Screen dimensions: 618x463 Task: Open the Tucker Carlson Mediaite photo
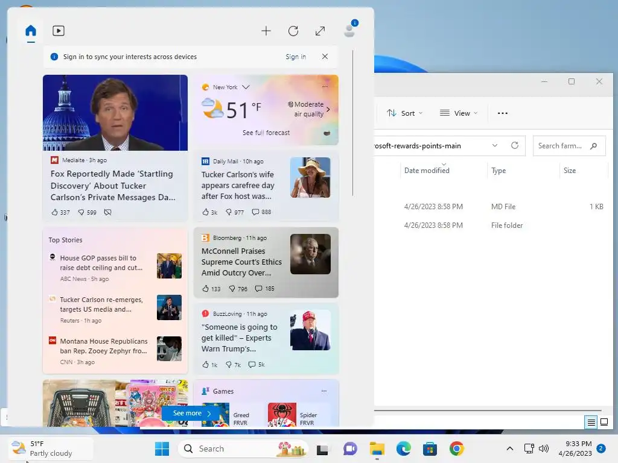(x=115, y=113)
